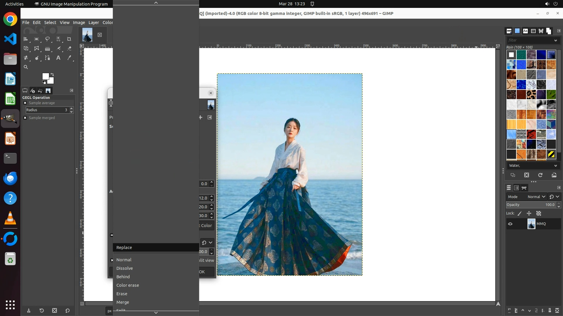
Task: Open the Select menu
Action: pos(50,23)
